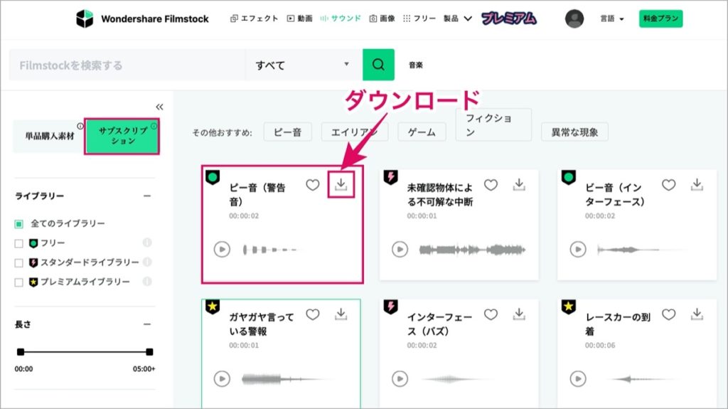The image size is (728, 409).
Task: Show info icon for 単品購入素材
Action: click(x=80, y=126)
